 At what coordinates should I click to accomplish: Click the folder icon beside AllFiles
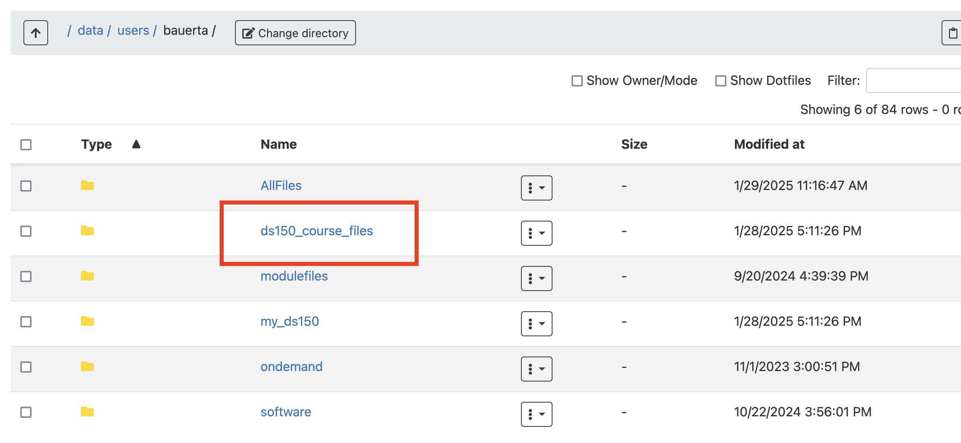pyautogui.click(x=87, y=186)
